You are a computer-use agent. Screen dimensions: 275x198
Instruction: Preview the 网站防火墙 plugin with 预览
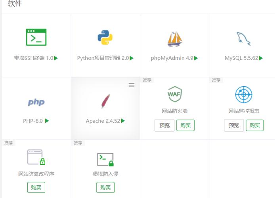pos(164,125)
